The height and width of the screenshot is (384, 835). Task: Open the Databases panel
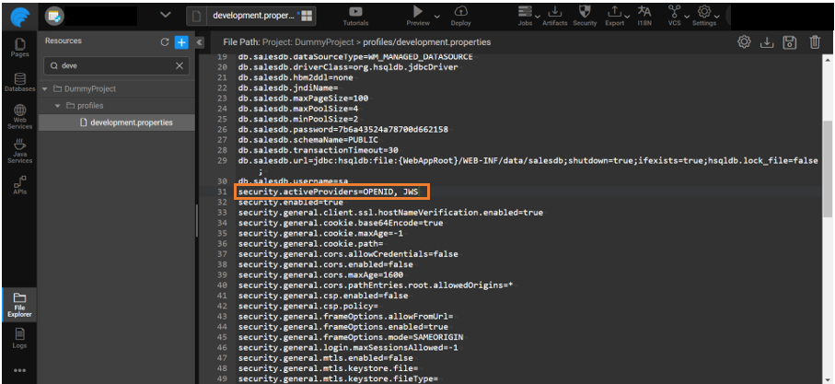(19, 82)
